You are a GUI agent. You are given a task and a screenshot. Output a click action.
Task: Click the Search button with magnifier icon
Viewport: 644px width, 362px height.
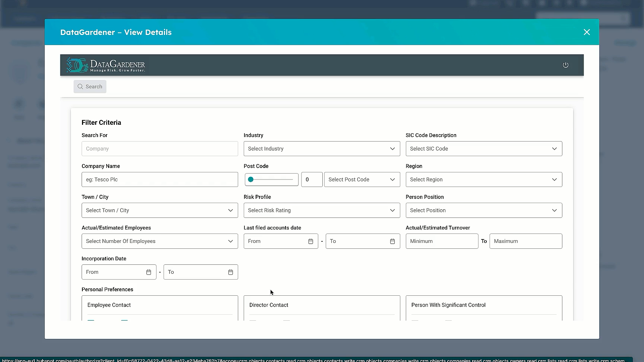click(x=90, y=87)
